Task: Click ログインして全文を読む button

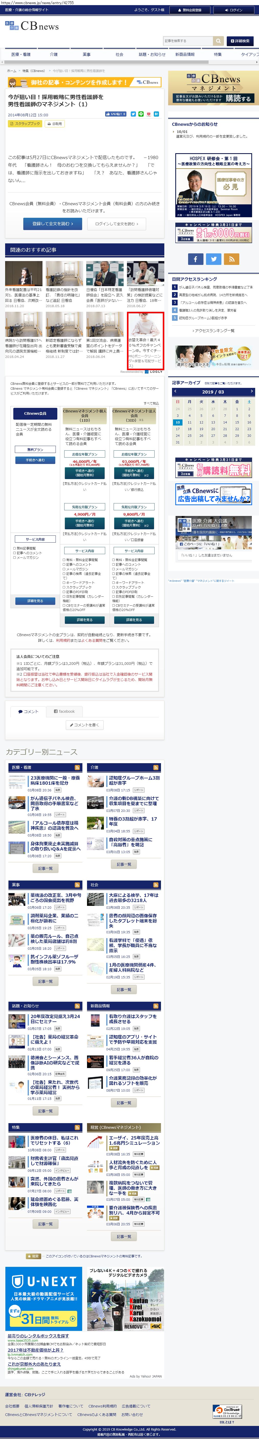Action: pyautogui.click(x=116, y=223)
